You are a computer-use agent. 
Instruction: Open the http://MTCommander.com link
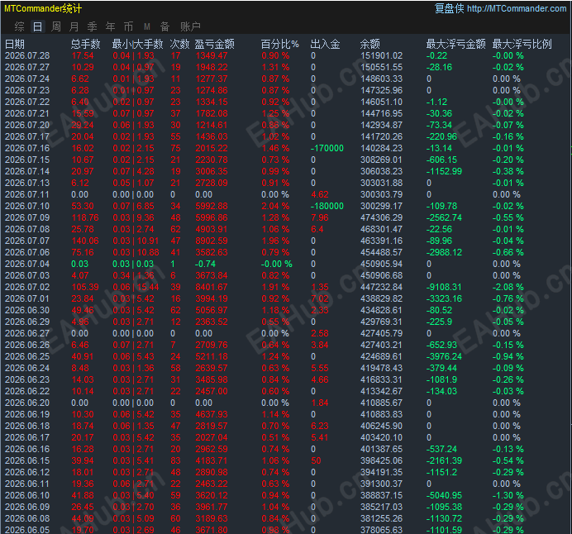click(517, 8)
